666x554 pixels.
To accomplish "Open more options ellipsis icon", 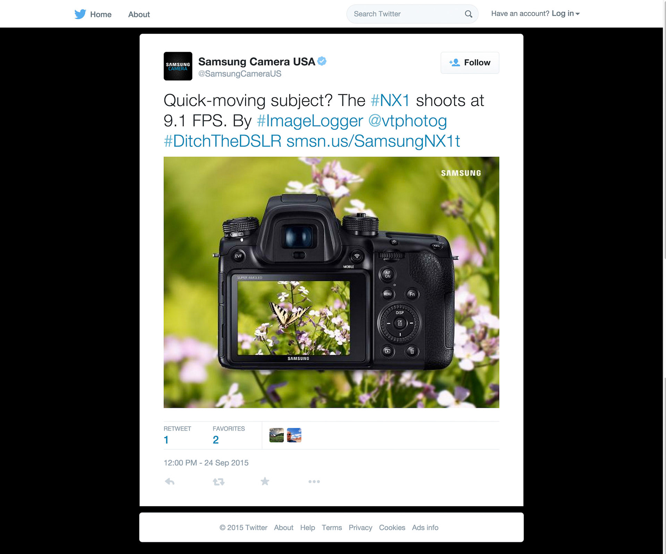I will point(314,482).
